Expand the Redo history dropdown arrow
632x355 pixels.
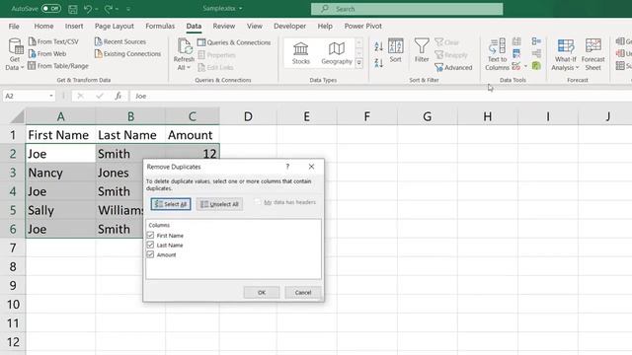117,9
